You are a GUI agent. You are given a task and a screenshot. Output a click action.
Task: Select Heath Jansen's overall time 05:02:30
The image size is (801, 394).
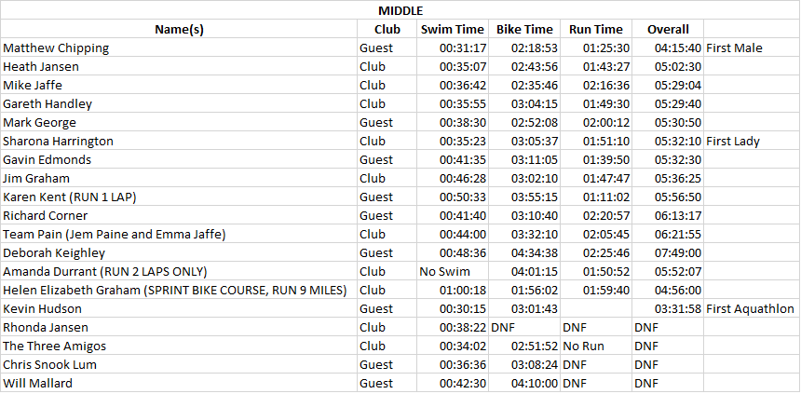678,66
